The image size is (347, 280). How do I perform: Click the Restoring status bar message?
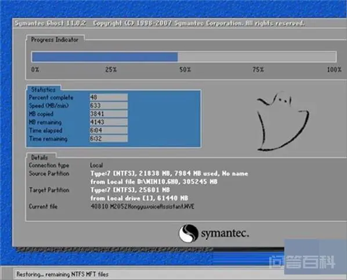pos(63,274)
